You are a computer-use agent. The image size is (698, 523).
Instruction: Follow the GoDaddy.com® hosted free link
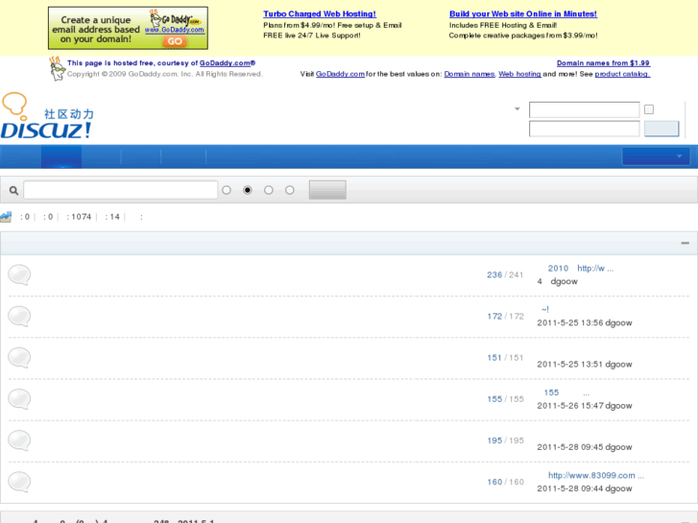tap(228, 63)
